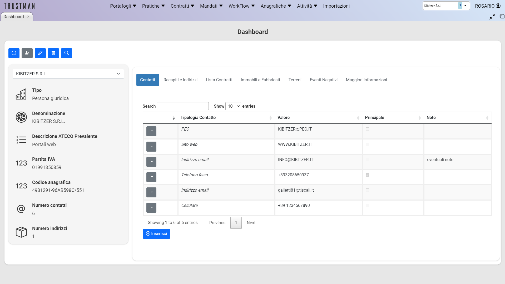Screen dimensions: 505x284
Task: Click the pencil edit toolbar icon
Action: pyautogui.click(x=40, y=53)
